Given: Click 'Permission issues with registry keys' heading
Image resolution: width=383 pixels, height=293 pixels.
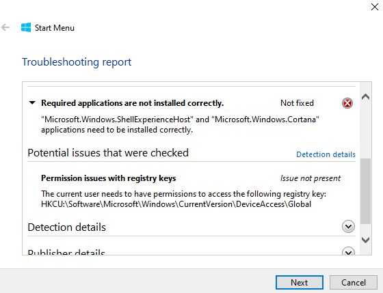Looking at the screenshot, I should [x=109, y=178].
